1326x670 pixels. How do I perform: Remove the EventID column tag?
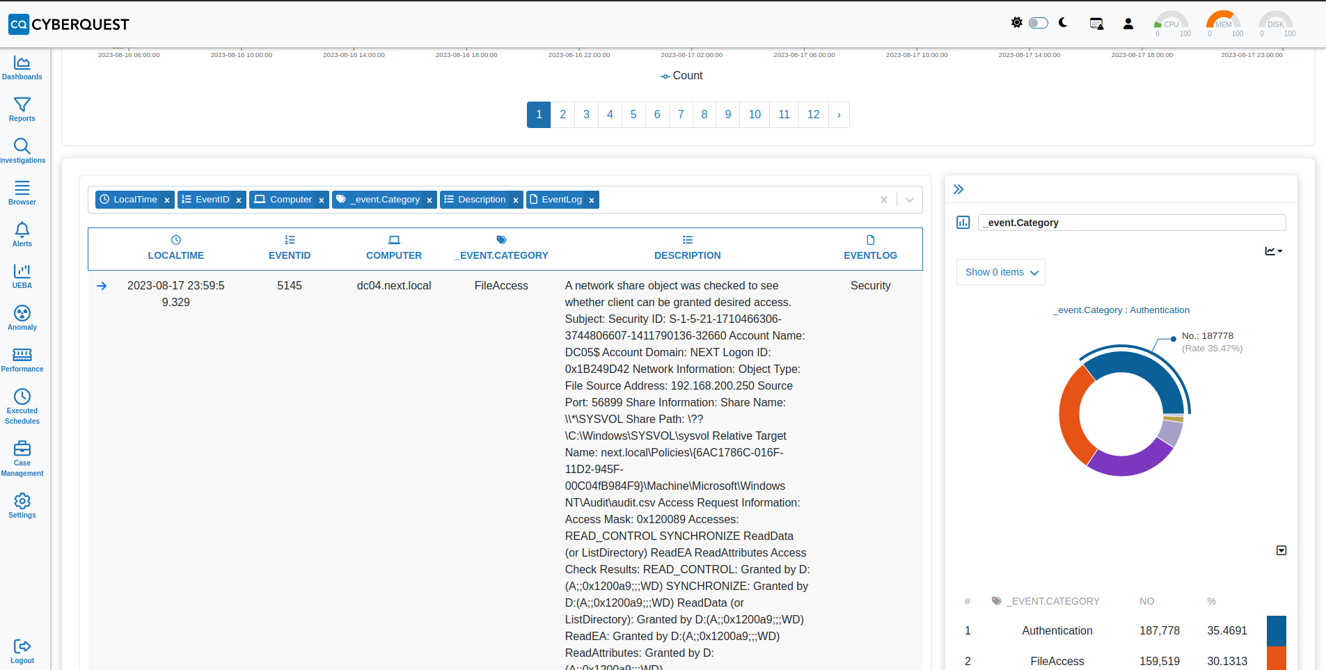click(239, 200)
